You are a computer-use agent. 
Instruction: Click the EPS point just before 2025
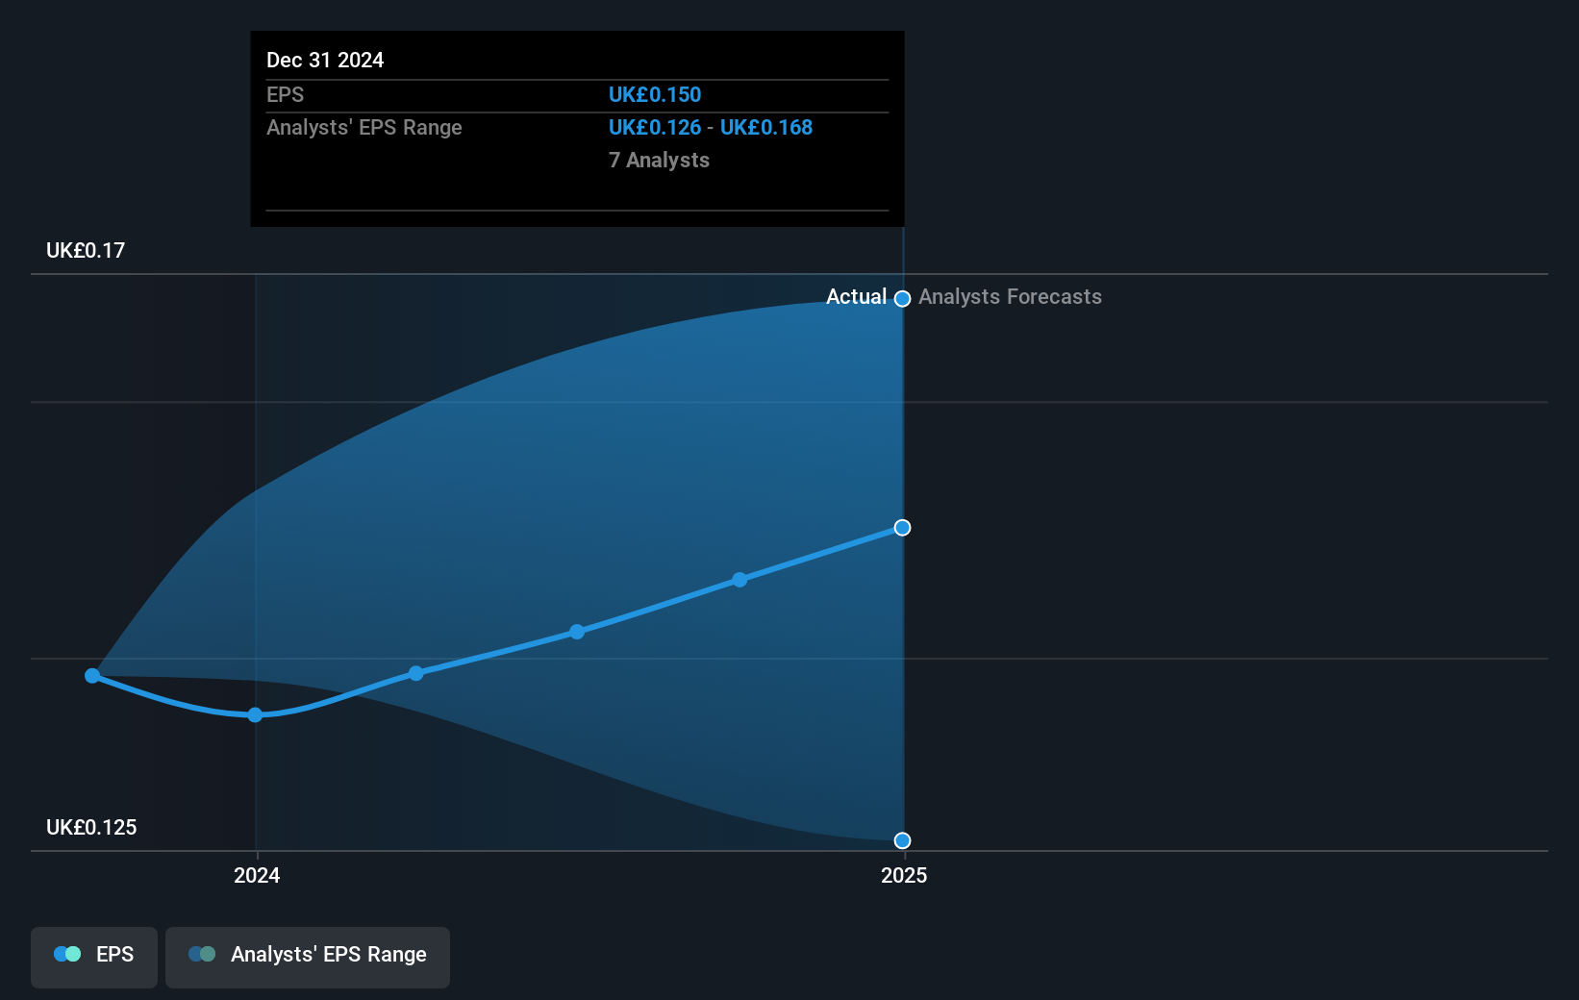[739, 580]
